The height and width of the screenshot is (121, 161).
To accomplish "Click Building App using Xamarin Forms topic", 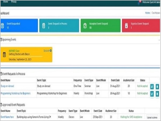I will click(34, 117).
